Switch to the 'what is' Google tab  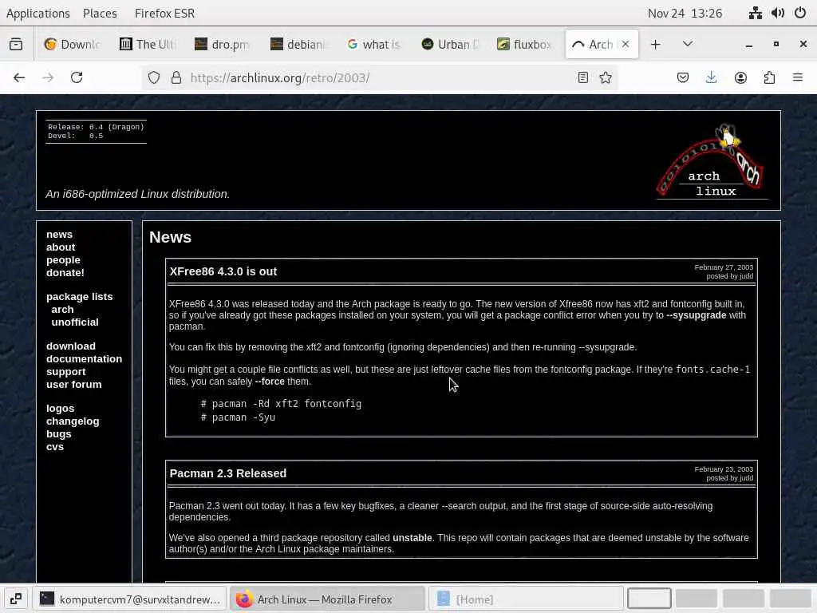373,45
